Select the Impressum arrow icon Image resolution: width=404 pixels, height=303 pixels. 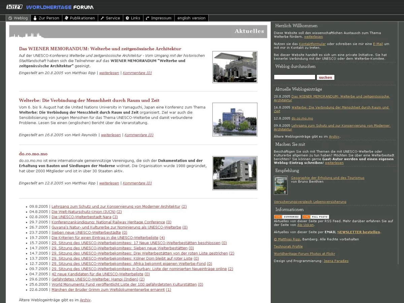[147, 18]
